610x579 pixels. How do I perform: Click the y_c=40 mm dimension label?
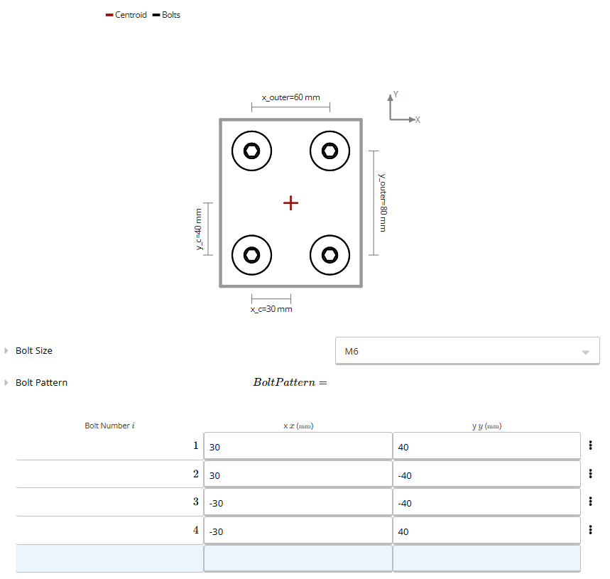199,229
